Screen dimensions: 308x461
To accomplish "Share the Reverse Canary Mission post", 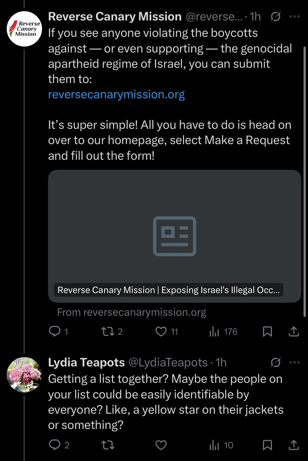I will pos(294,331).
